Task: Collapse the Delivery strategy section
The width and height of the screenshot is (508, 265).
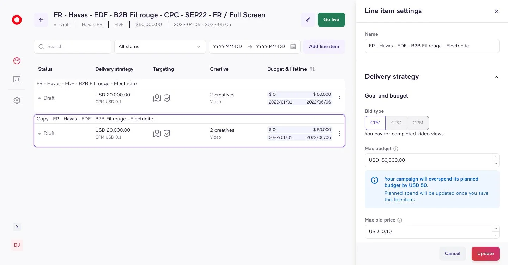Action: click(496, 77)
